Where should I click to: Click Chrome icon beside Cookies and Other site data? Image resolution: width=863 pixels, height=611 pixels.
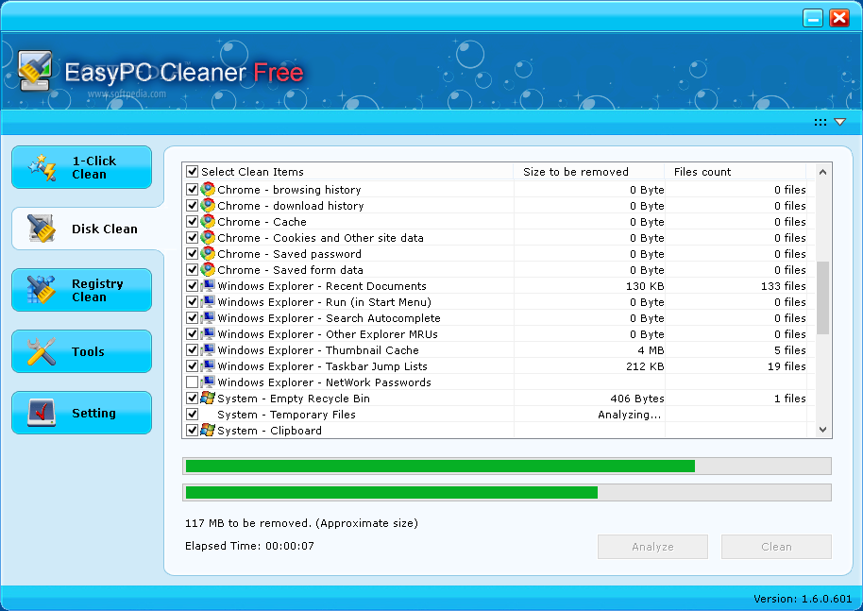pos(208,237)
